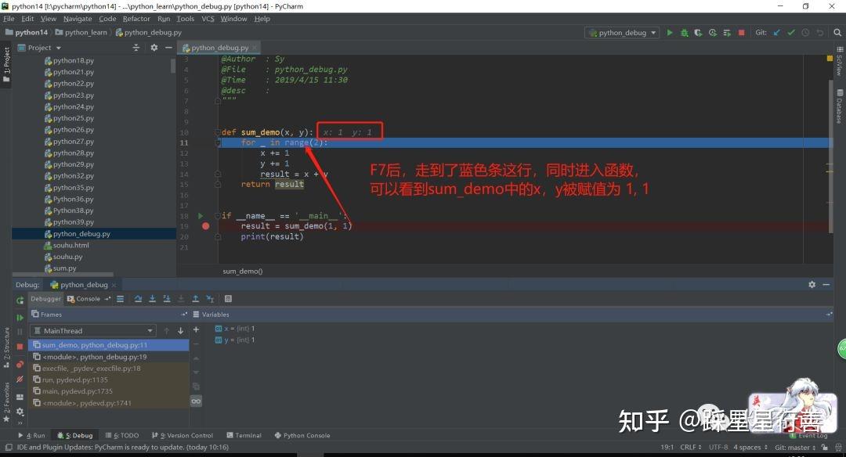Click the Step Over icon in the debug toolbar
Screen dimensions: 846x457
(139, 298)
